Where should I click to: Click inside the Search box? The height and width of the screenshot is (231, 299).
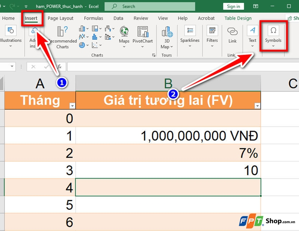click(149, 6)
